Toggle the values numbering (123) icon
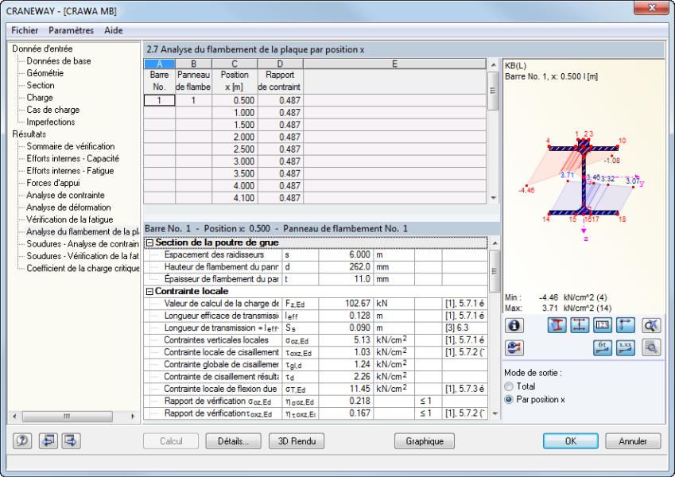Screen dimensions: 675x477 pos(602,325)
